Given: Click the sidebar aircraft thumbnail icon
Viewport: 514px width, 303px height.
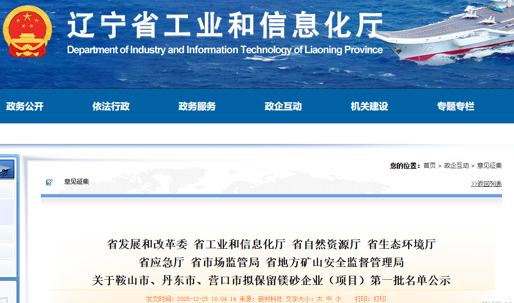Looking at the screenshot, I should pos(6,169).
